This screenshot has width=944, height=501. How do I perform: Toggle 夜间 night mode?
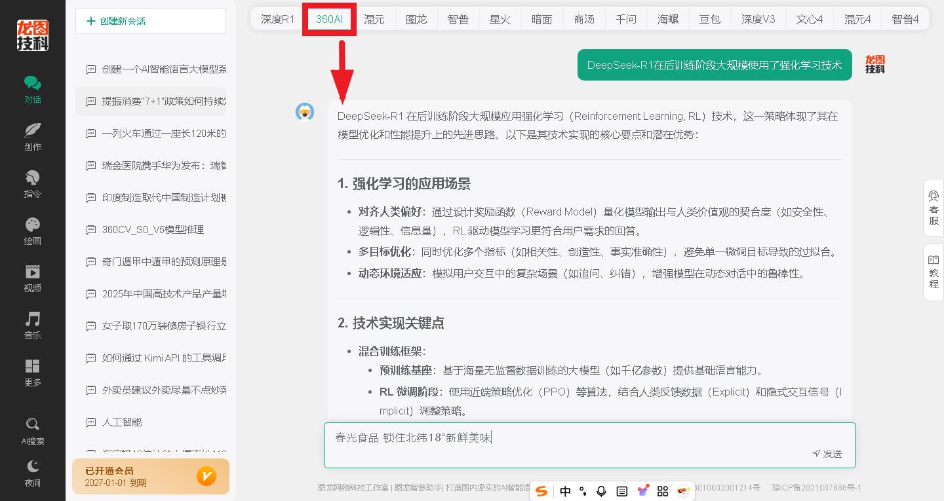click(x=33, y=473)
